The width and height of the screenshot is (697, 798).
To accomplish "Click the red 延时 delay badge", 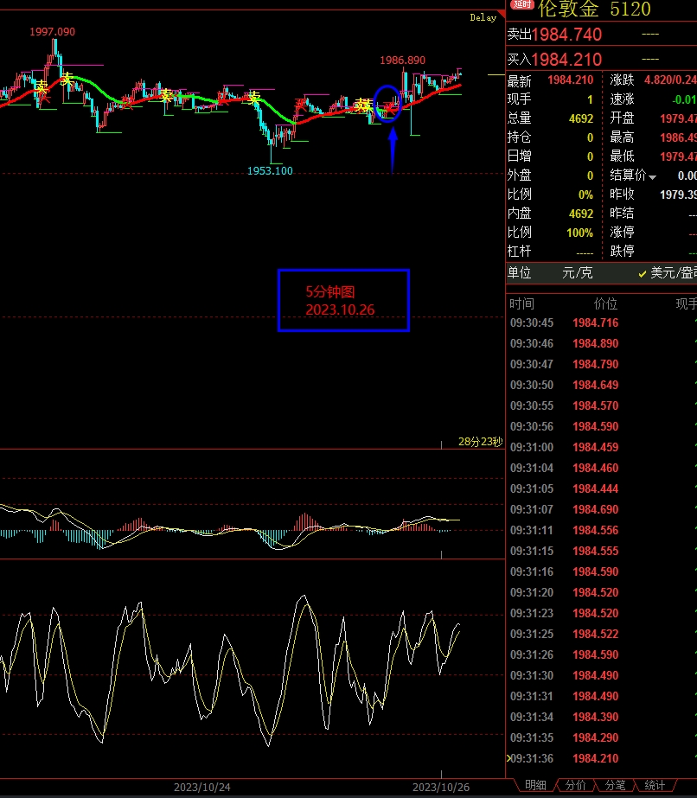I will tap(521, 4).
